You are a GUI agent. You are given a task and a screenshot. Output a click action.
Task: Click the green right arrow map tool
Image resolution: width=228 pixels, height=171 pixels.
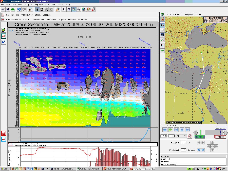point(162,51)
